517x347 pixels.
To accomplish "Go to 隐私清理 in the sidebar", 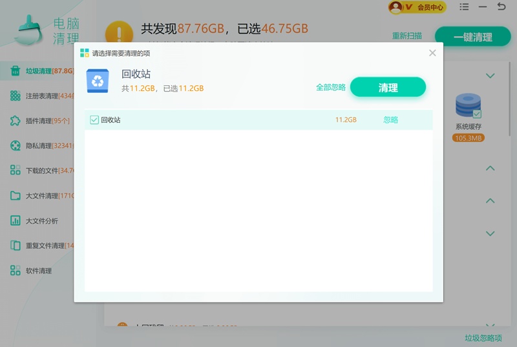I will [x=37, y=146].
